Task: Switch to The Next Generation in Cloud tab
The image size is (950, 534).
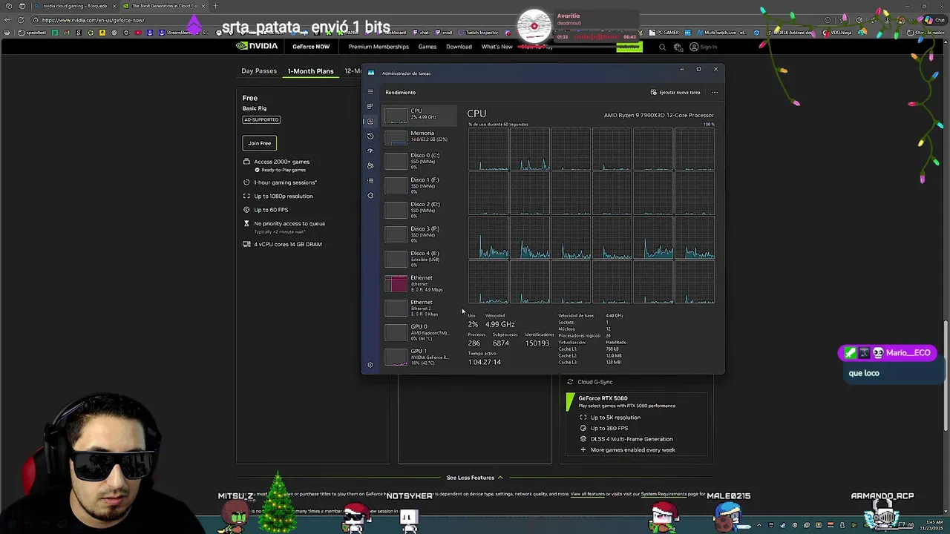Action: 163,6
